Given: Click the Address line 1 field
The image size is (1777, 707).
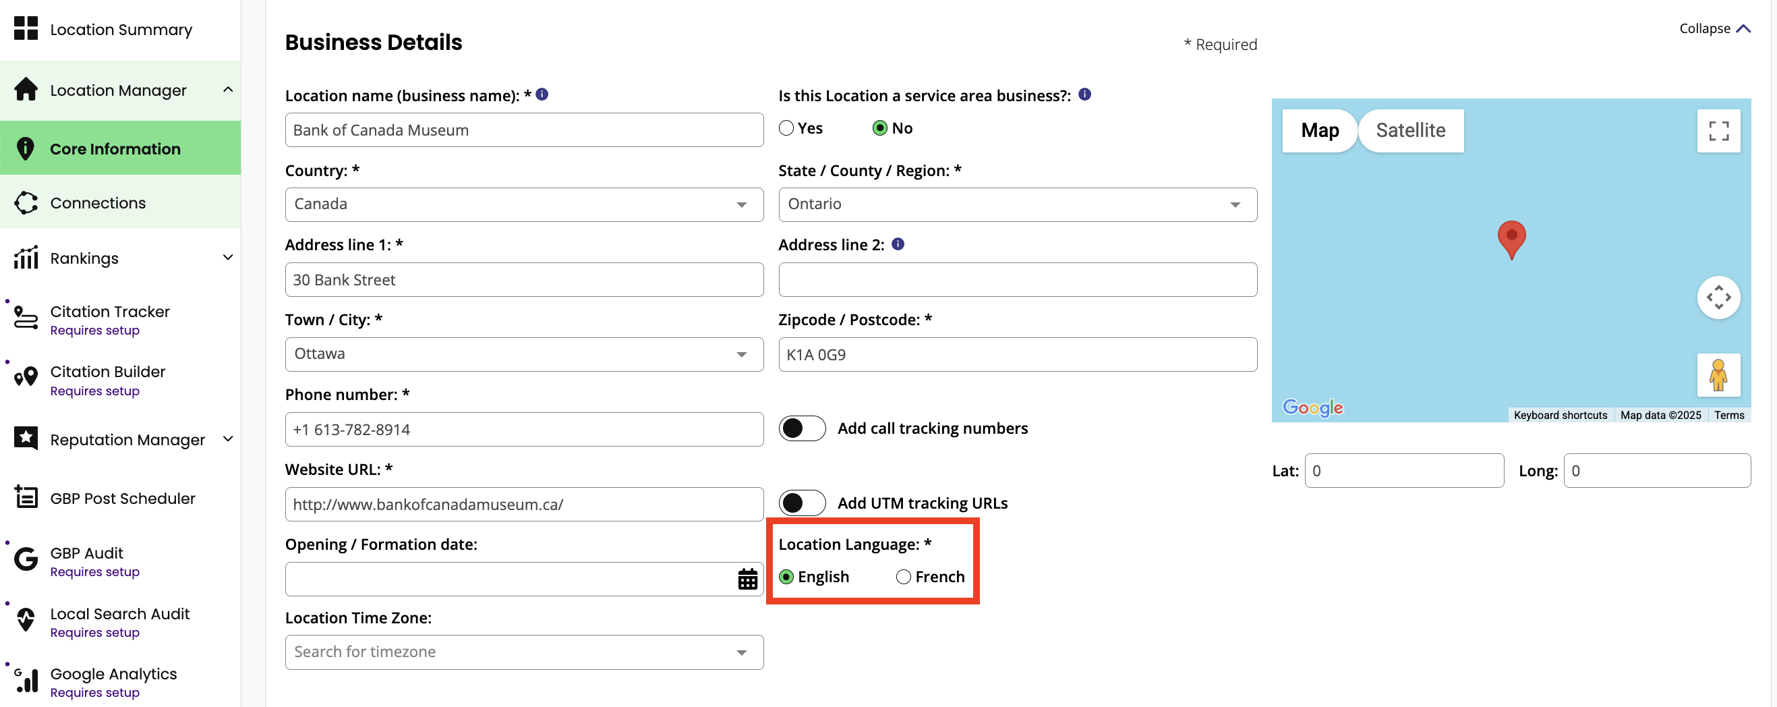Looking at the screenshot, I should click(x=524, y=279).
